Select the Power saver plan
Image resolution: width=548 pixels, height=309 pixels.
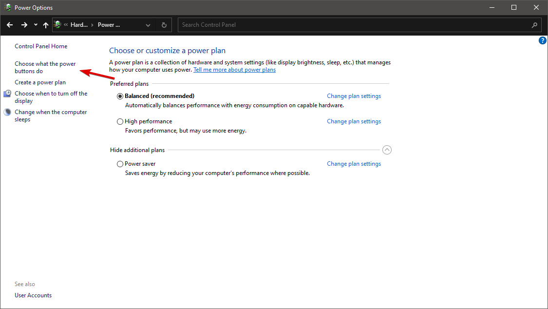(120, 164)
